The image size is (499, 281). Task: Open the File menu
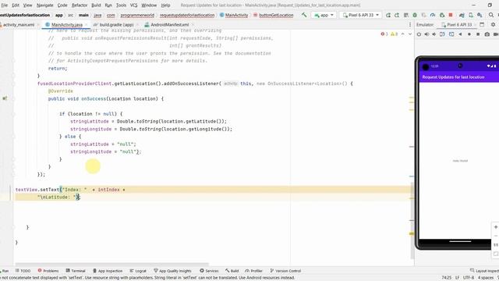pyautogui.click(x=5, y=5)
